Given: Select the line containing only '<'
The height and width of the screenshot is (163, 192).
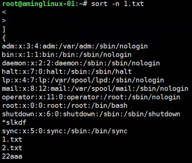Looking at the screenshot, I should coord(4,12).
